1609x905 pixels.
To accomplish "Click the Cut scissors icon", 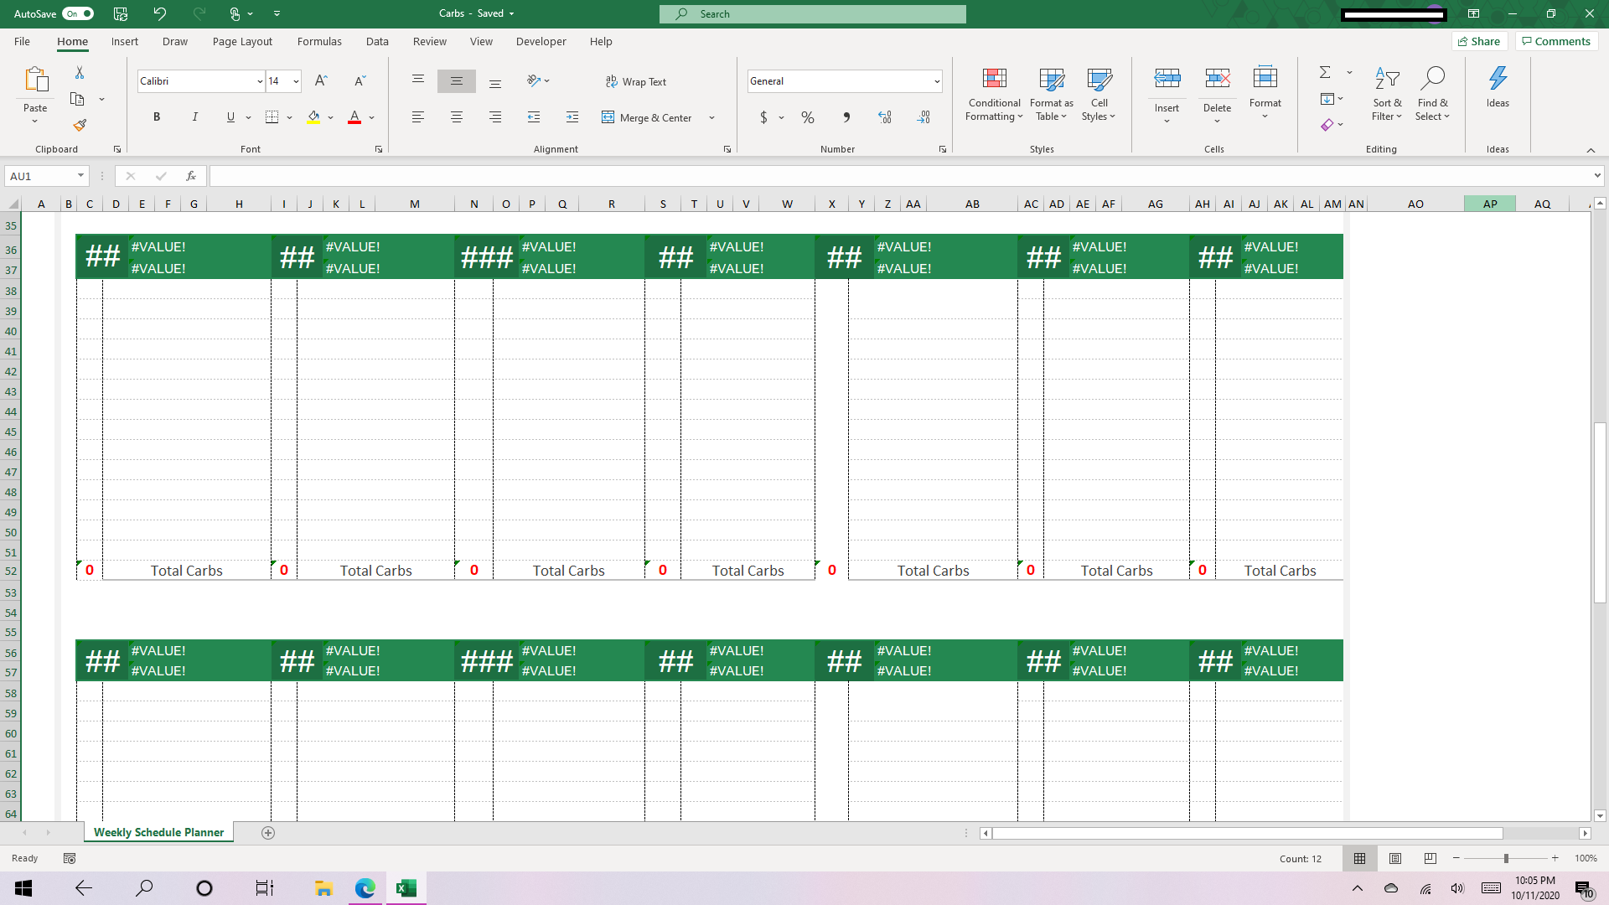I will (80, 73).
